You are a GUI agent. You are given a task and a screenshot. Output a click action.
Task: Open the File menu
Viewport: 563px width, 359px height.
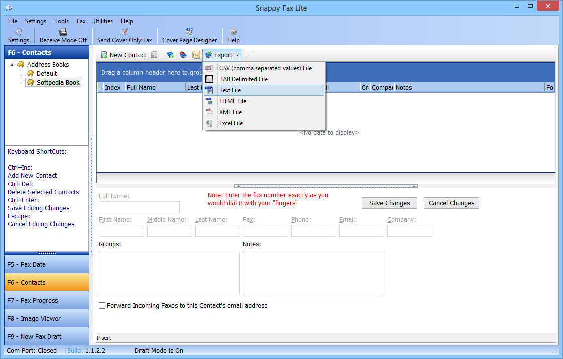click(x=13, y=21)
